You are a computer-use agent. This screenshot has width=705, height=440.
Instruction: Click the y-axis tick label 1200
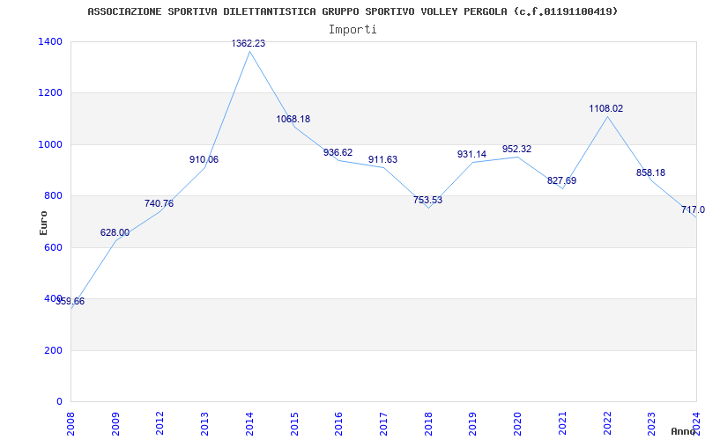pos(50,93)
